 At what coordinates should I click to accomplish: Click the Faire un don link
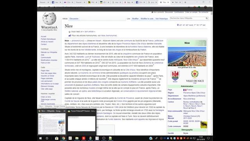pos(45,63)
